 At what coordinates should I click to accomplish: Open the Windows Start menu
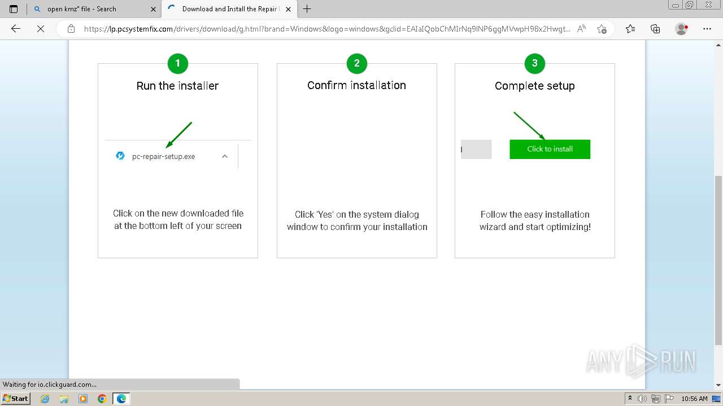pyautogui.click(x=16, y=398)
